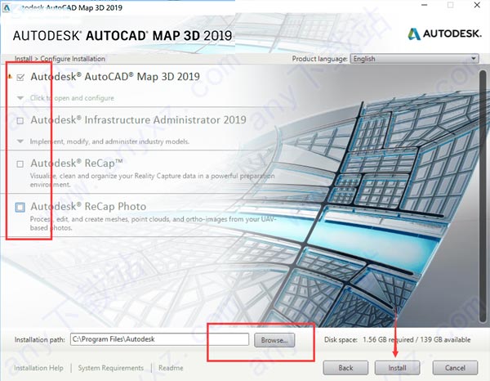Click the Autodesk logo in header
Viewport: 490px width, 381px height.
[x=445, y=34]
